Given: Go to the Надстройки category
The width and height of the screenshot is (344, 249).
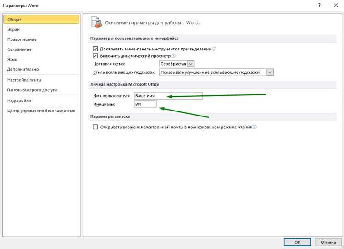Looking at the screenshot, I should coord(41,100).
